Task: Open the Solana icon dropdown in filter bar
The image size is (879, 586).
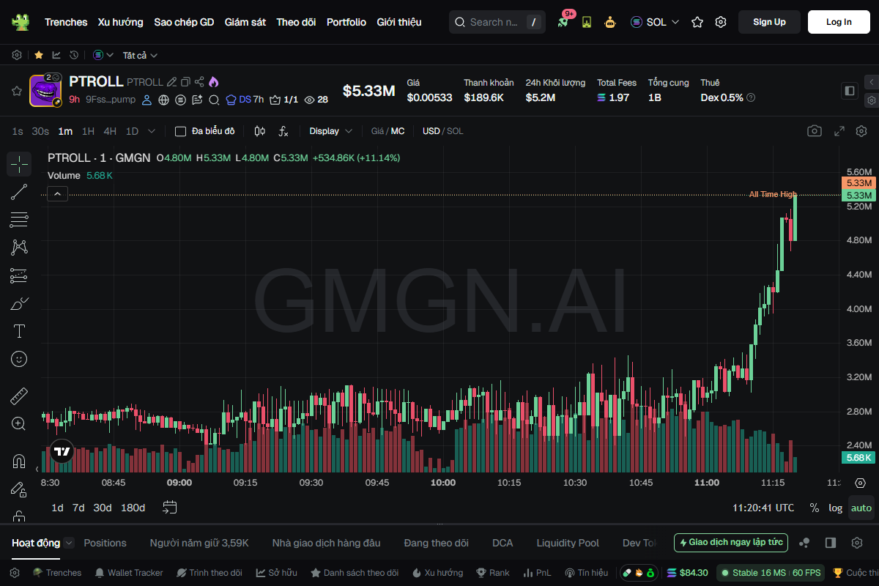Action: (103, 55)
